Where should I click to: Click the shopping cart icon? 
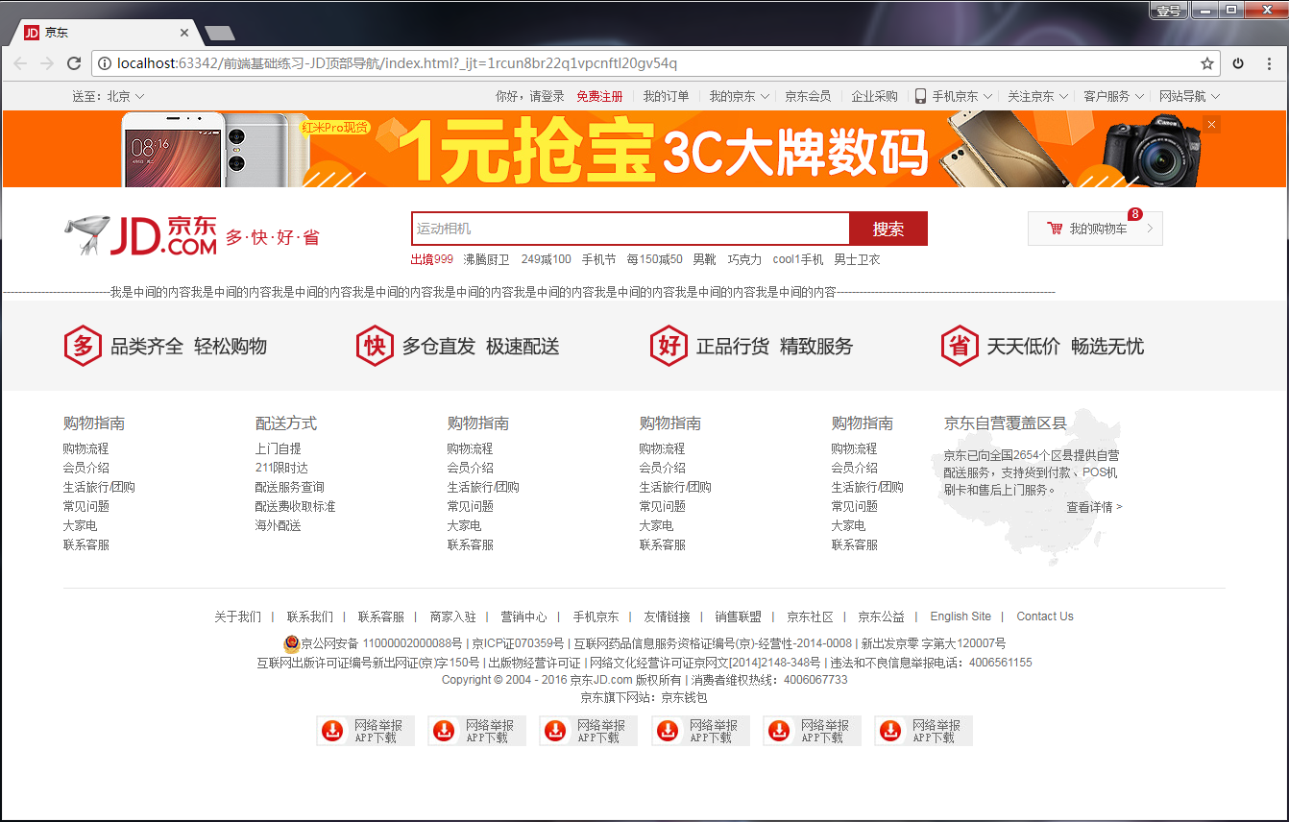click(1055, 229)
